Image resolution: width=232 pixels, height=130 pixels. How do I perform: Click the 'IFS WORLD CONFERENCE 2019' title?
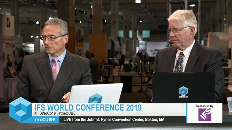click(88, 108)
